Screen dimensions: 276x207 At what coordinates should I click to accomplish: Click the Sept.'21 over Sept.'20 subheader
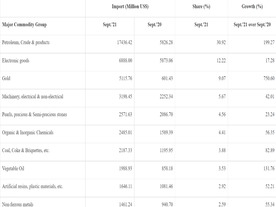click(x=252, y=25)
